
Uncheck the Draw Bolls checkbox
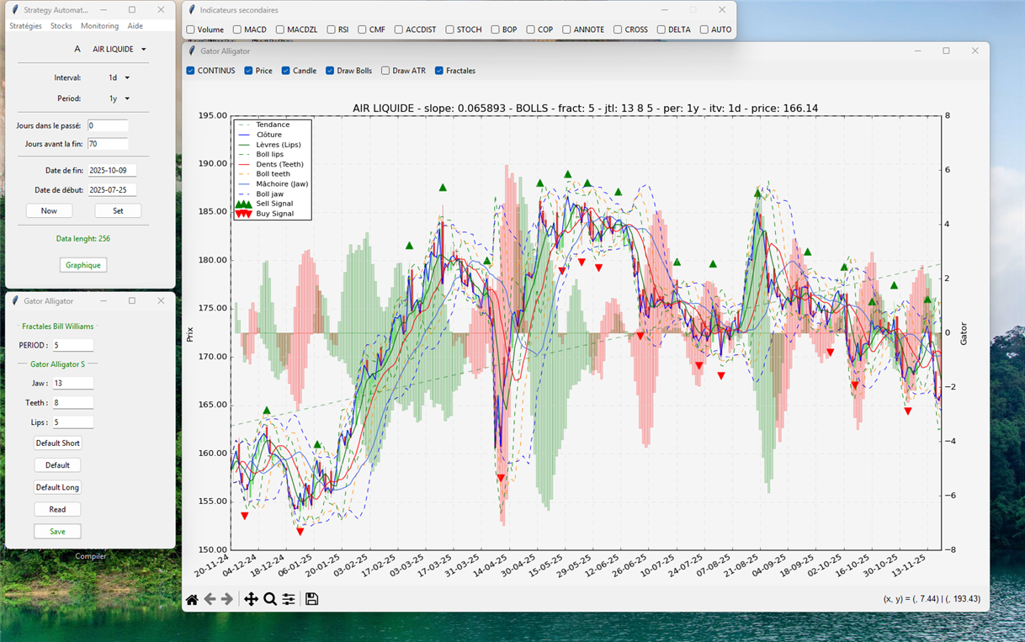[x=330, y=71]
